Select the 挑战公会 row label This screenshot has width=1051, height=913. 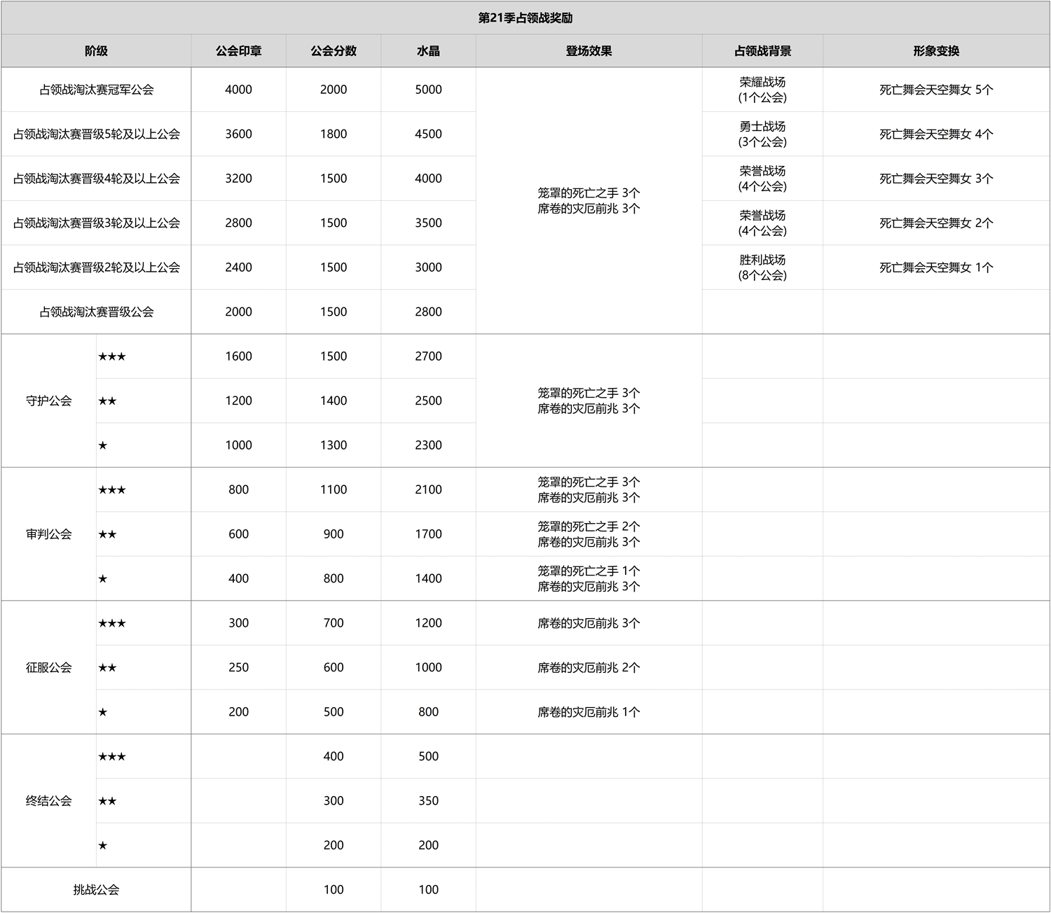(x=96, y=890)
